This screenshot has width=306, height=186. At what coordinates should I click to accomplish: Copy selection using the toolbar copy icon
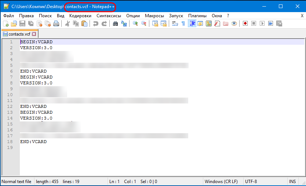[76, 23]
